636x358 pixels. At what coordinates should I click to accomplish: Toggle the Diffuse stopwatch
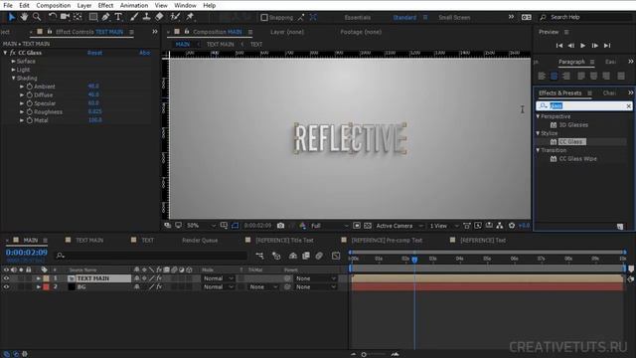coord(30,95)
